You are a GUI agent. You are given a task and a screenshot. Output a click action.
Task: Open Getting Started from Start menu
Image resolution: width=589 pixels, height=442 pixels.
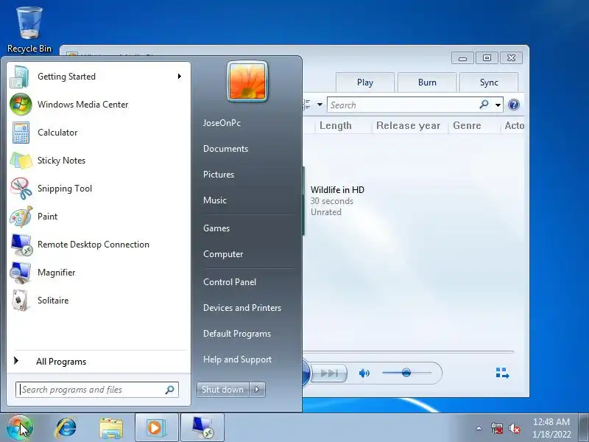(99, 77)
